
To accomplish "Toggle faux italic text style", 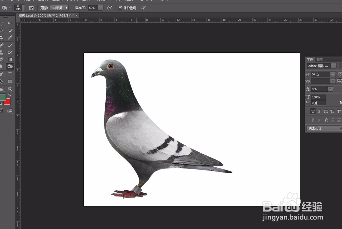I will point(319,111).
